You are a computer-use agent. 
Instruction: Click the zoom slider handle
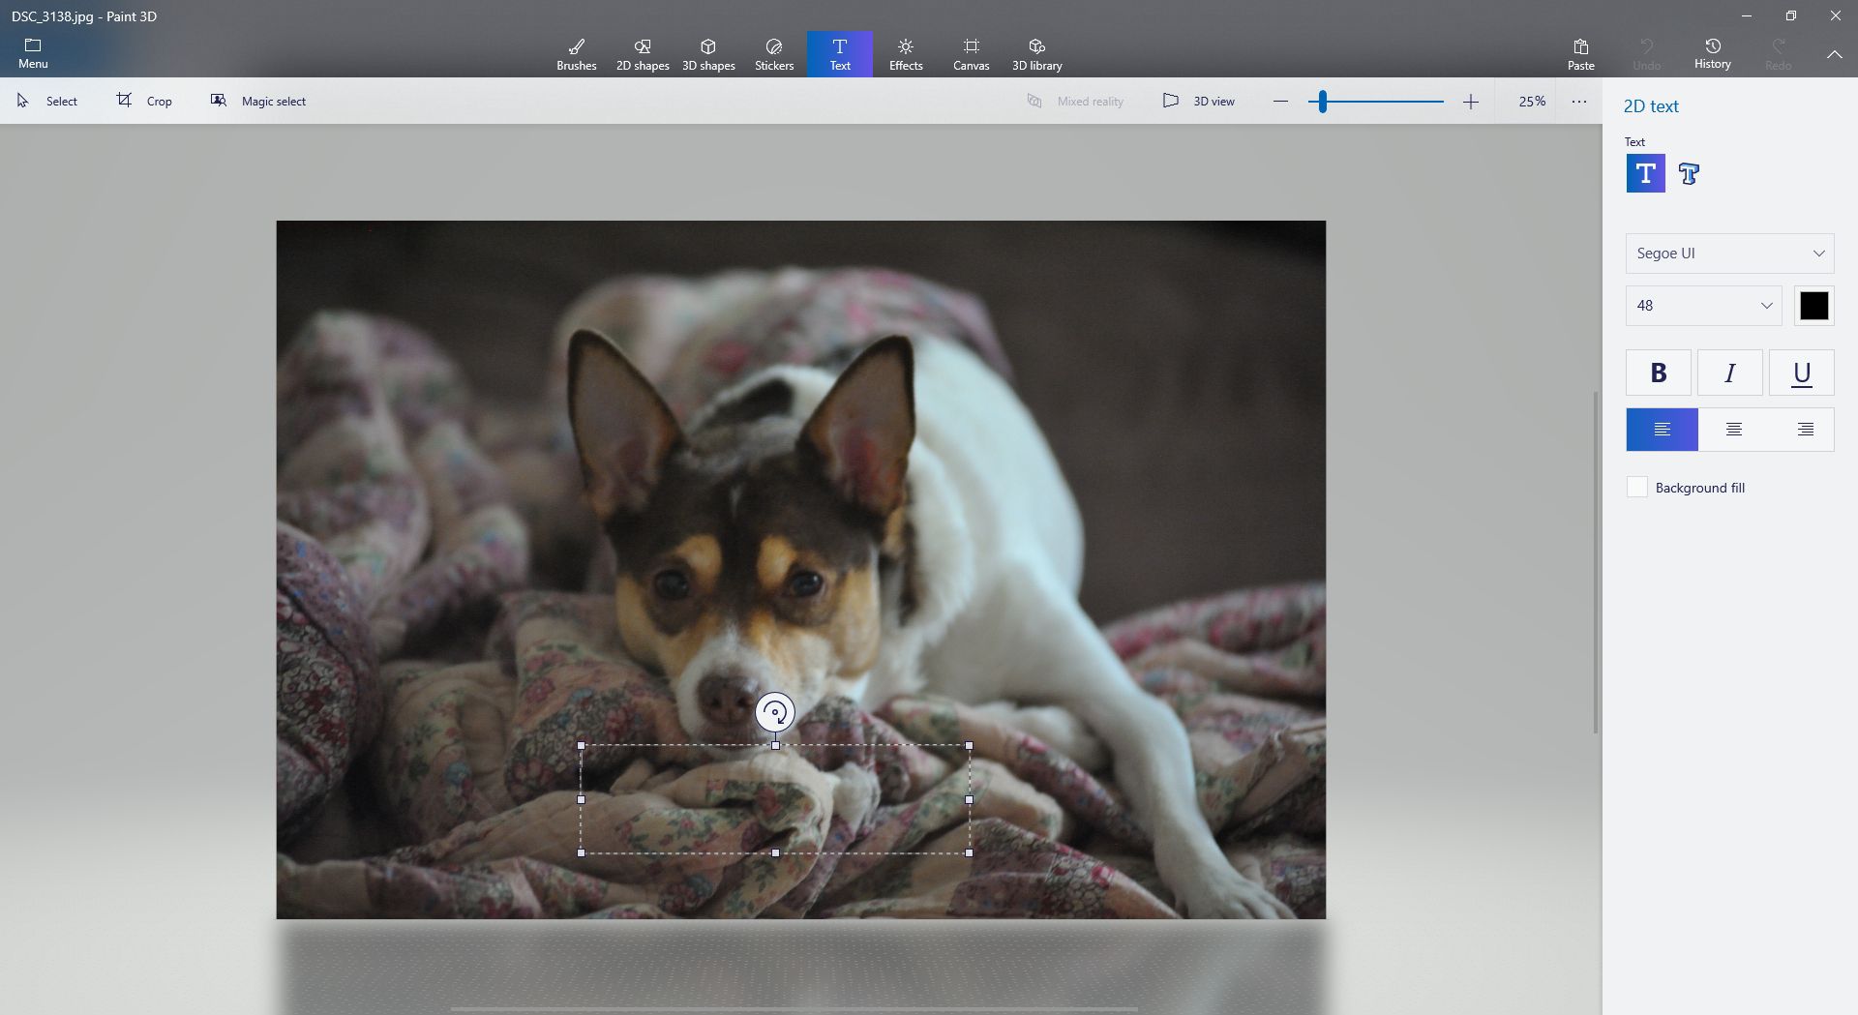[1322, 102]
